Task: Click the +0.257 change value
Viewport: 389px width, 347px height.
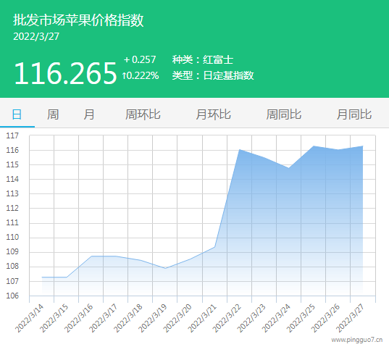Action: pyautogui.click(x=140, y=60)
